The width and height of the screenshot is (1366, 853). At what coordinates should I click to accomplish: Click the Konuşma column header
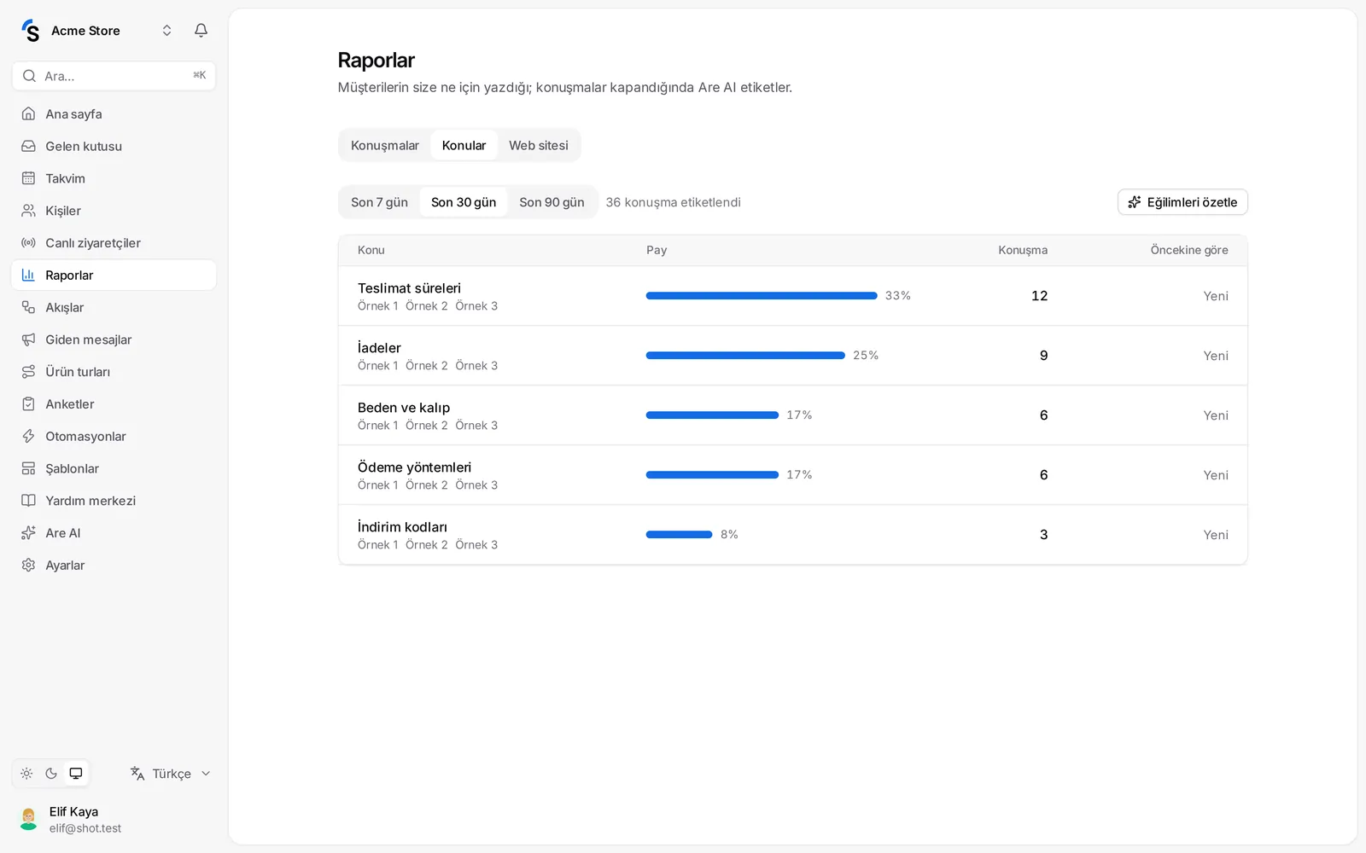(x=1023, y=250)
